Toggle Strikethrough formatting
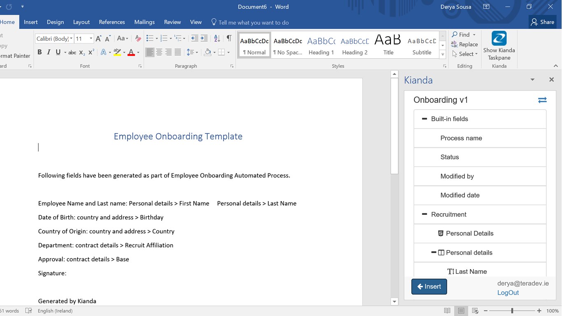 click(72, 52)
